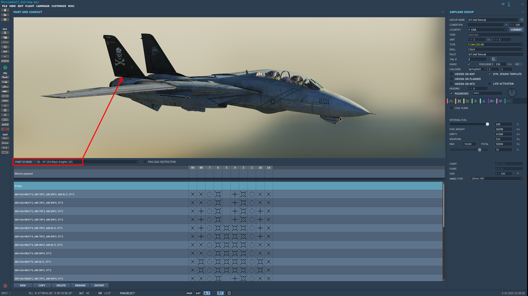This screenshot has height=296, width=528.
Task: Select the helicopter group tool in sidebar
Action: [x=5, y=82]
